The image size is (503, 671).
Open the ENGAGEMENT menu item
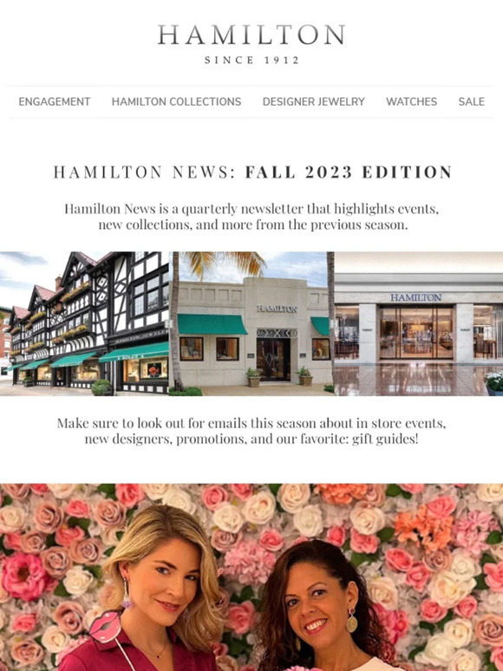pos(55,101)
